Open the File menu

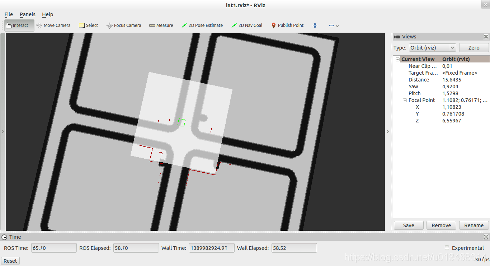pyautogui.click(x=8, y=14)
